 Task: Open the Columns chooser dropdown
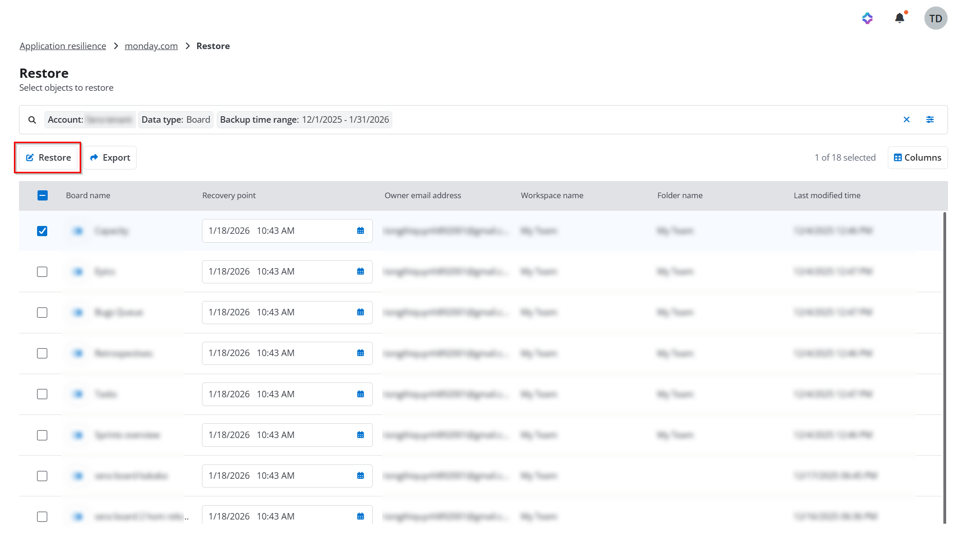point(917,157)
